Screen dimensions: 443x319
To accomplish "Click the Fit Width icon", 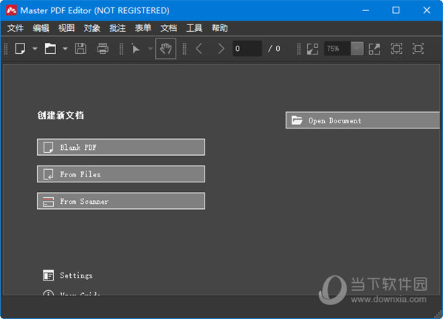I will [x=418, y=49].
